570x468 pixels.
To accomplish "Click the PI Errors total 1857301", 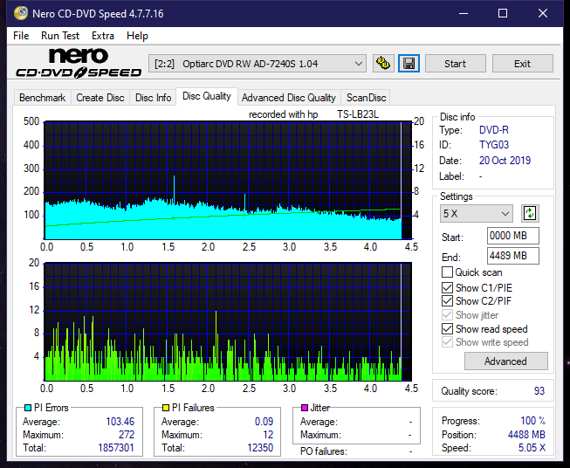I will 116,448.
